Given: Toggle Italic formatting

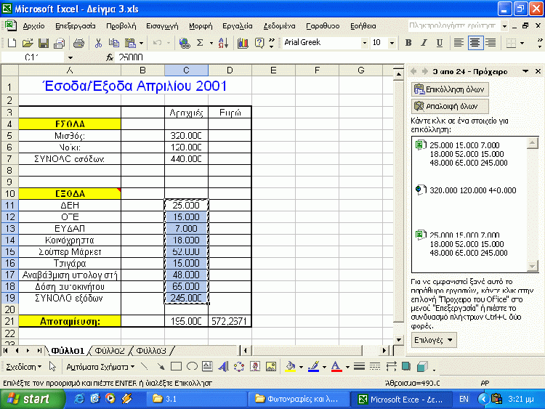Looking at the screenshot, I should (x=424, y=43).
